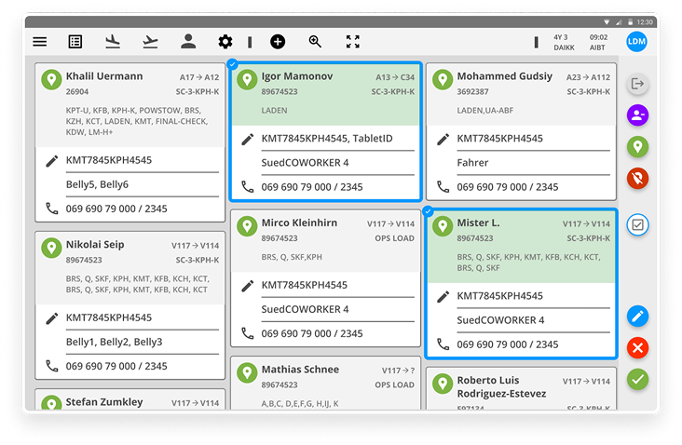Click the grey logout arrow icon
This screenshot has height=445, width=682.
(x=637, y=85)
